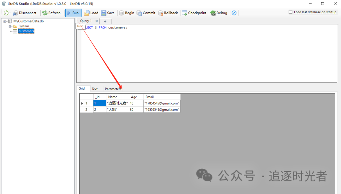Add a new query tab

pyautogui.click(x=105, y=21)
